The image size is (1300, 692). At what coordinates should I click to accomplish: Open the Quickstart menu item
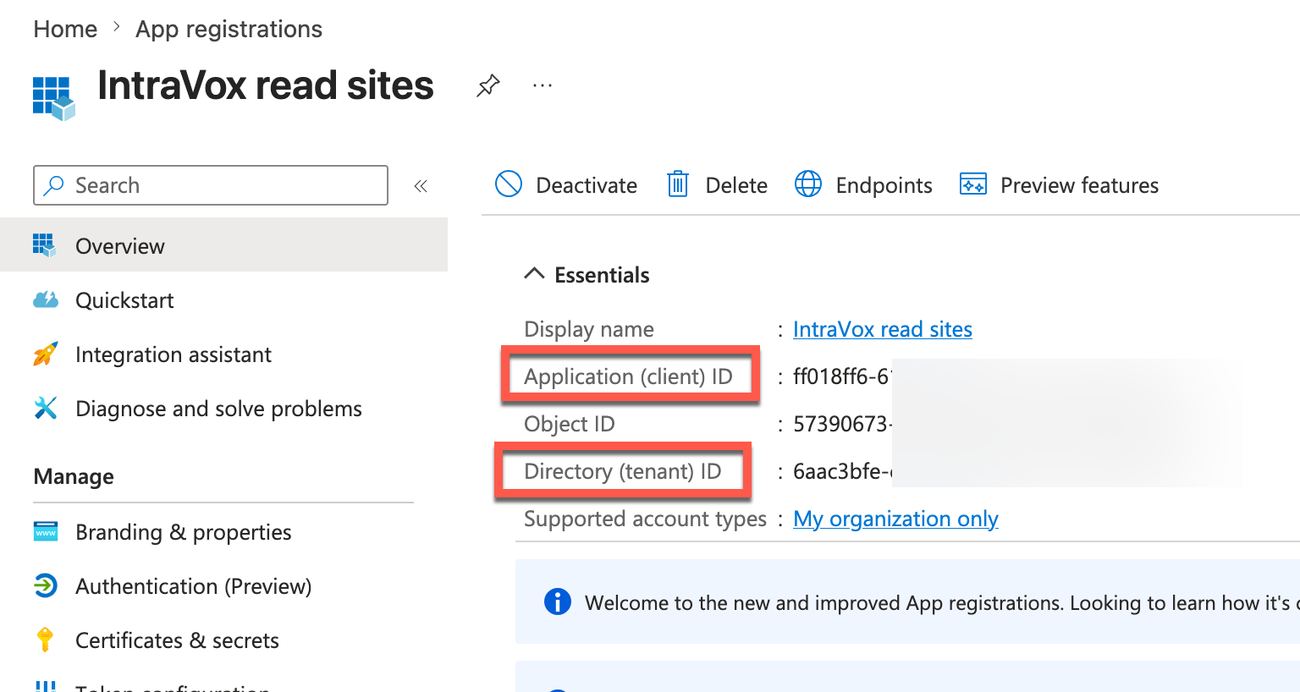223,299
